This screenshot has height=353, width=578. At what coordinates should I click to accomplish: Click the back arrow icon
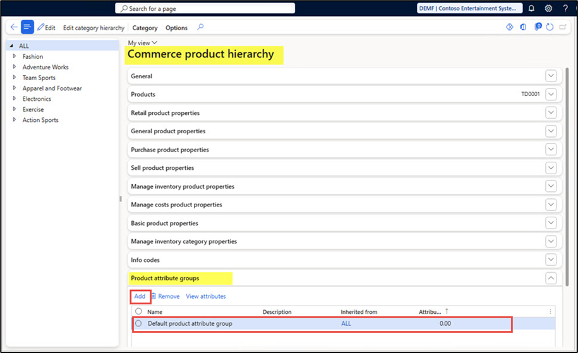pos(14,27)
